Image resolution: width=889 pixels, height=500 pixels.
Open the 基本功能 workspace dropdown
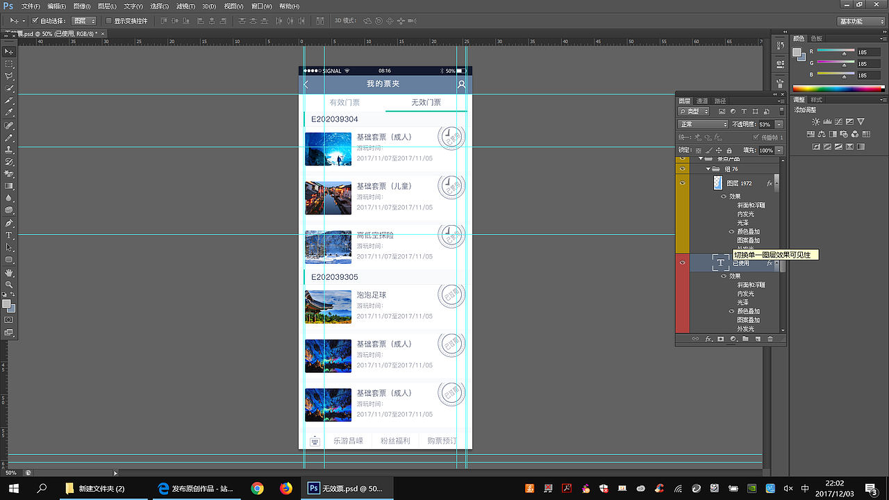click(x=861, y=21)
